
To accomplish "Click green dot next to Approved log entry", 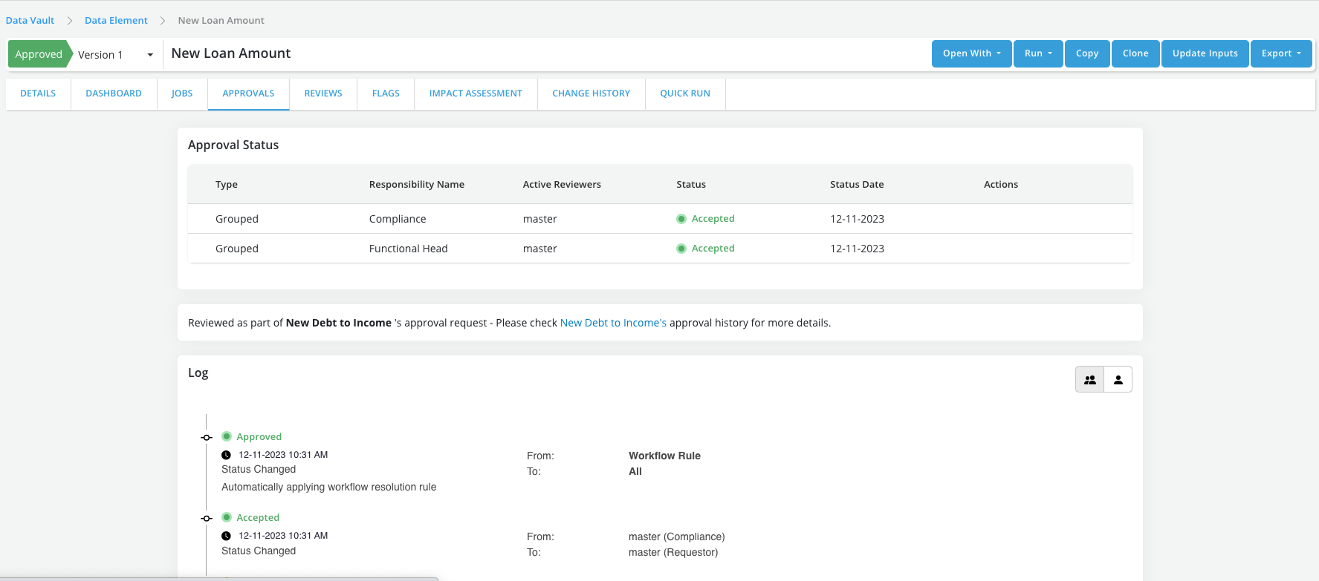I will (x=227, y=436).
